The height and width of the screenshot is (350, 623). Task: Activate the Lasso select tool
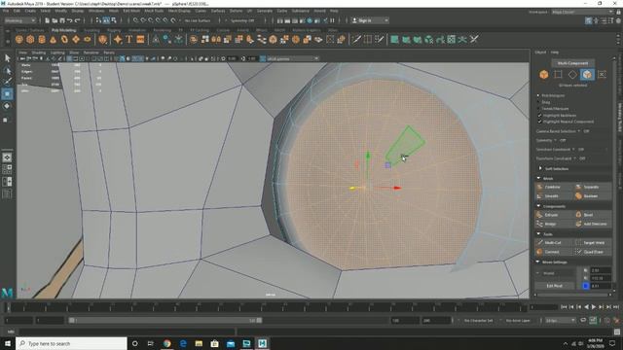point(7,71)
